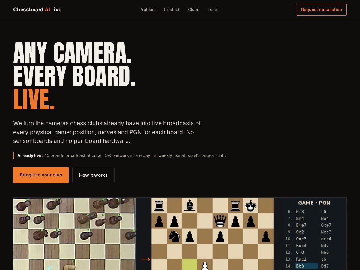Click the black pawn on e6
Screen dimensions: 360x270
pyautogui.click(x=220, y=237)
